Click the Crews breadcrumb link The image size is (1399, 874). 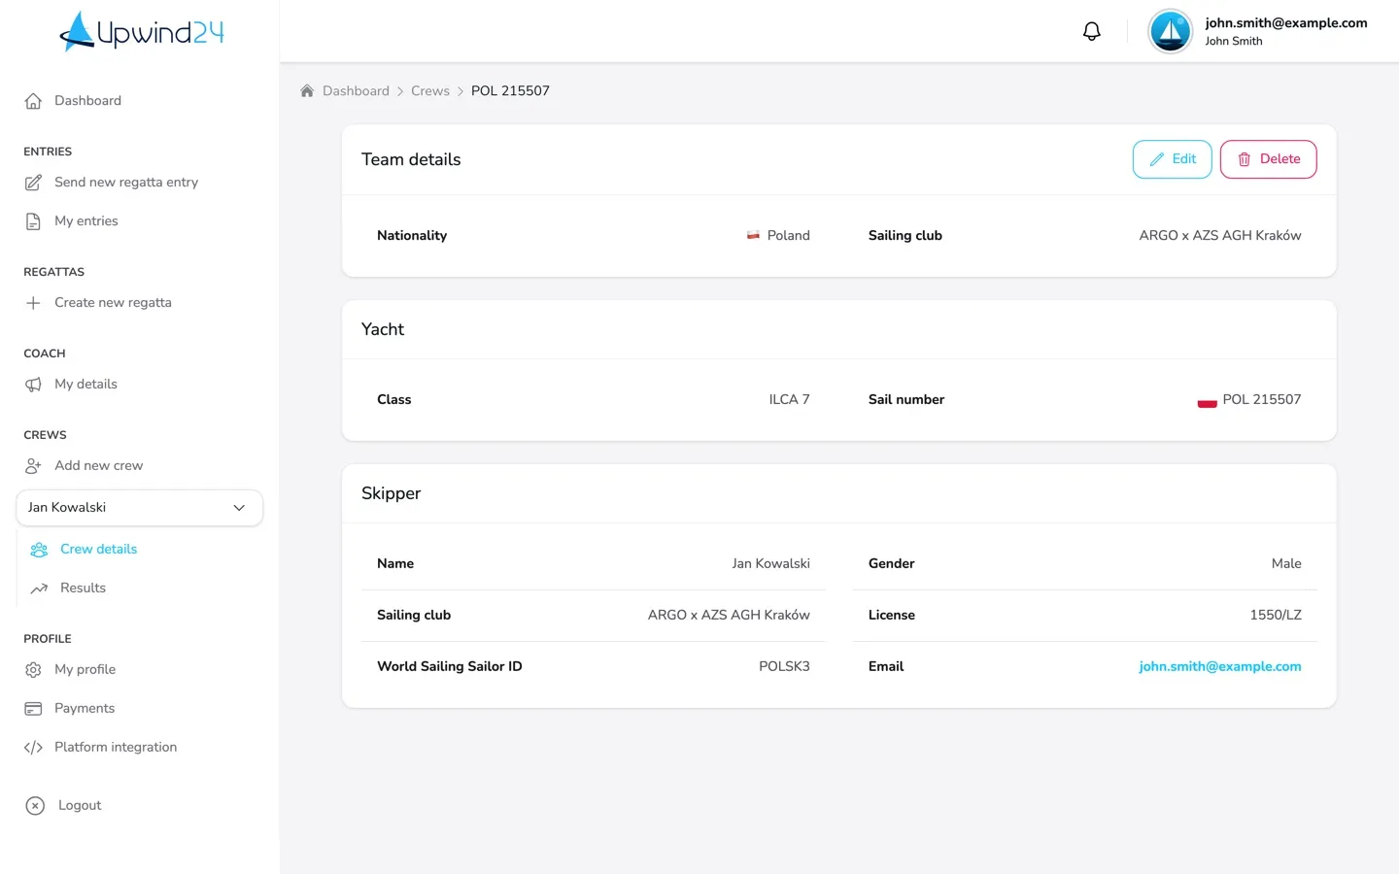[x=430, y=91]
